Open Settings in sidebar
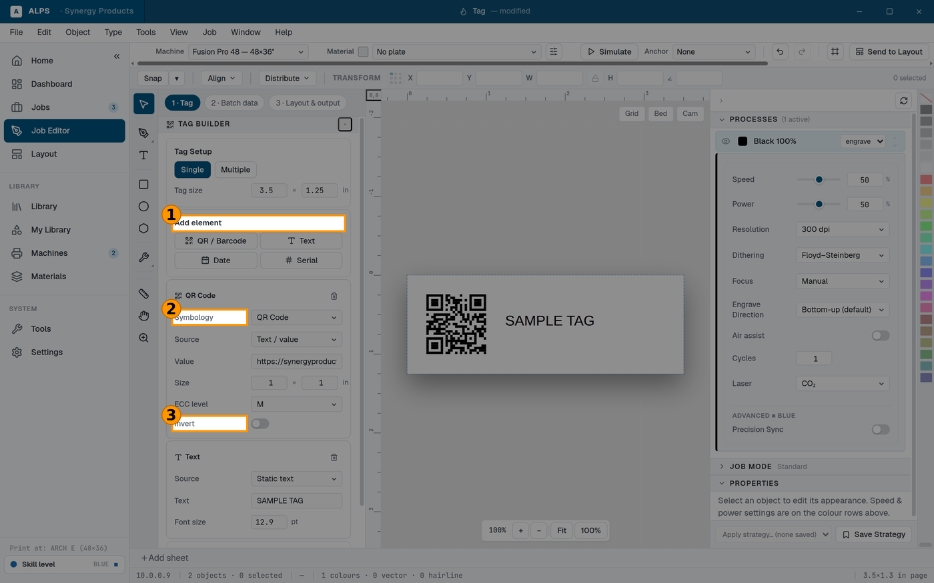This screenshot has height=583, width=934. (x=65, y=352)
